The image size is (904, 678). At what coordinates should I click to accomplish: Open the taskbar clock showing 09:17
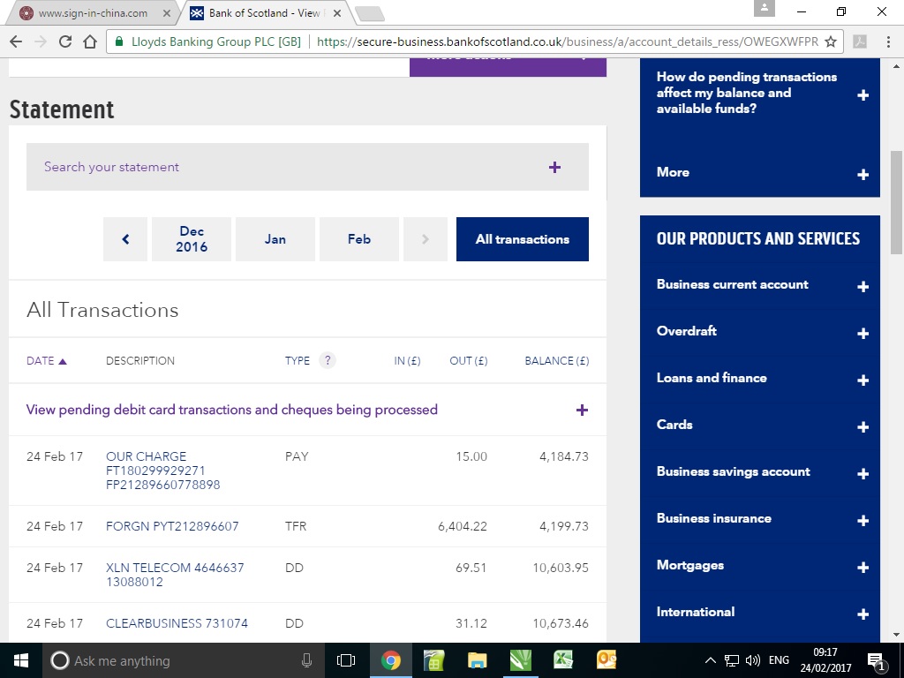825,660
